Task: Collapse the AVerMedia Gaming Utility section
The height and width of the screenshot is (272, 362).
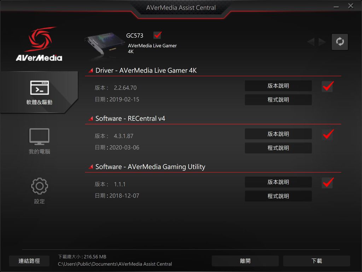Action: coord(91,166)
